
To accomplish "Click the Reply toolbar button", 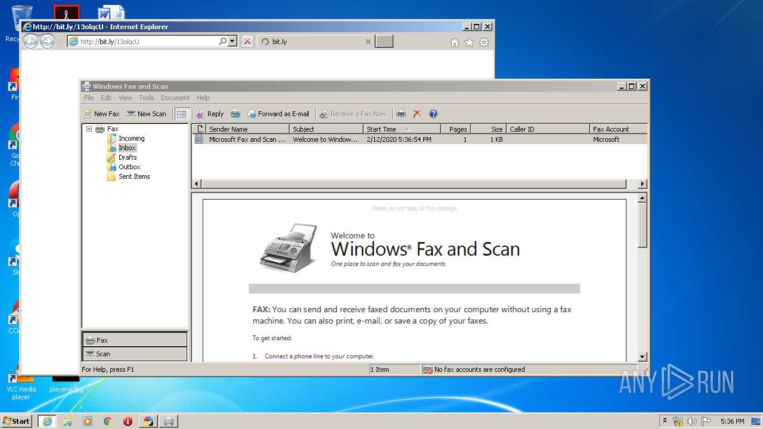I will pos(210,114).
